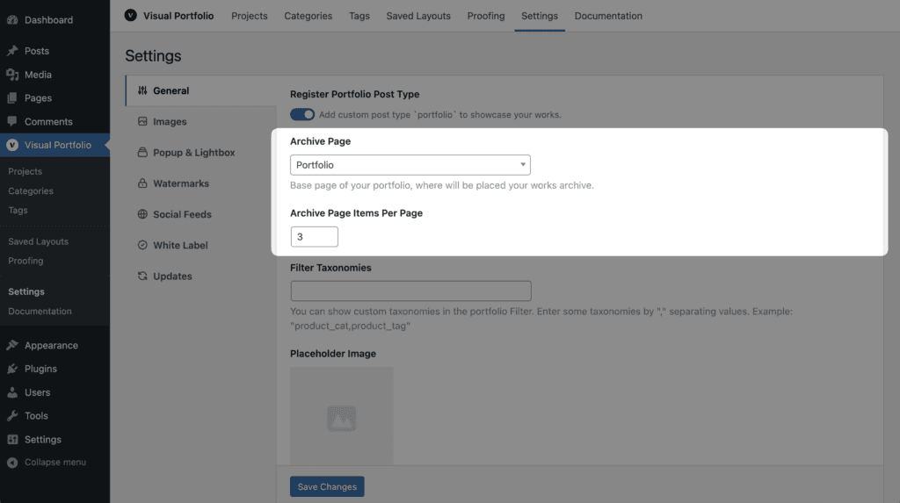Image resolution: width=900 pixels, height=503 pixels.
Task: Select the Placeholder Image thumbnail
Action: click(342, 416)
